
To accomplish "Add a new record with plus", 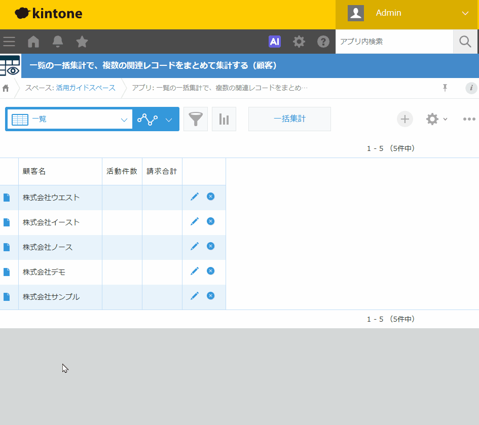I will click(405, 119).
